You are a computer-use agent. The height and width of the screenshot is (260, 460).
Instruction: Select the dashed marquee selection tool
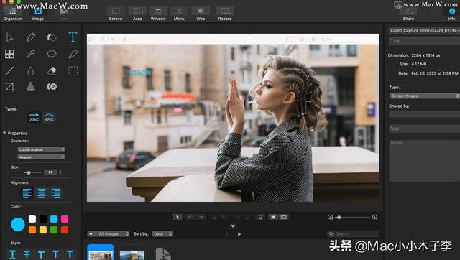pyautogui.click(x=73, y=70)
